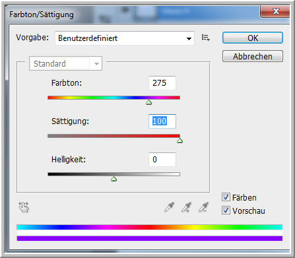Open the preset options menu icon
295x258 pixels.
[x=205, y=38]
